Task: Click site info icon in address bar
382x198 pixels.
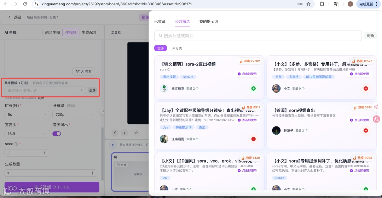Action: 36,4
